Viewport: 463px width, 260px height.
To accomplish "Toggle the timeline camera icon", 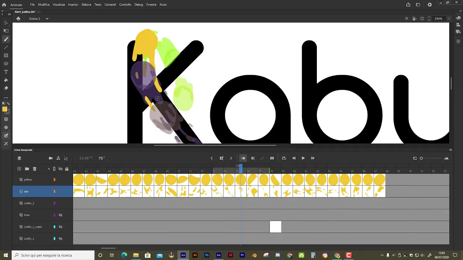I will [x=51, y=158].
